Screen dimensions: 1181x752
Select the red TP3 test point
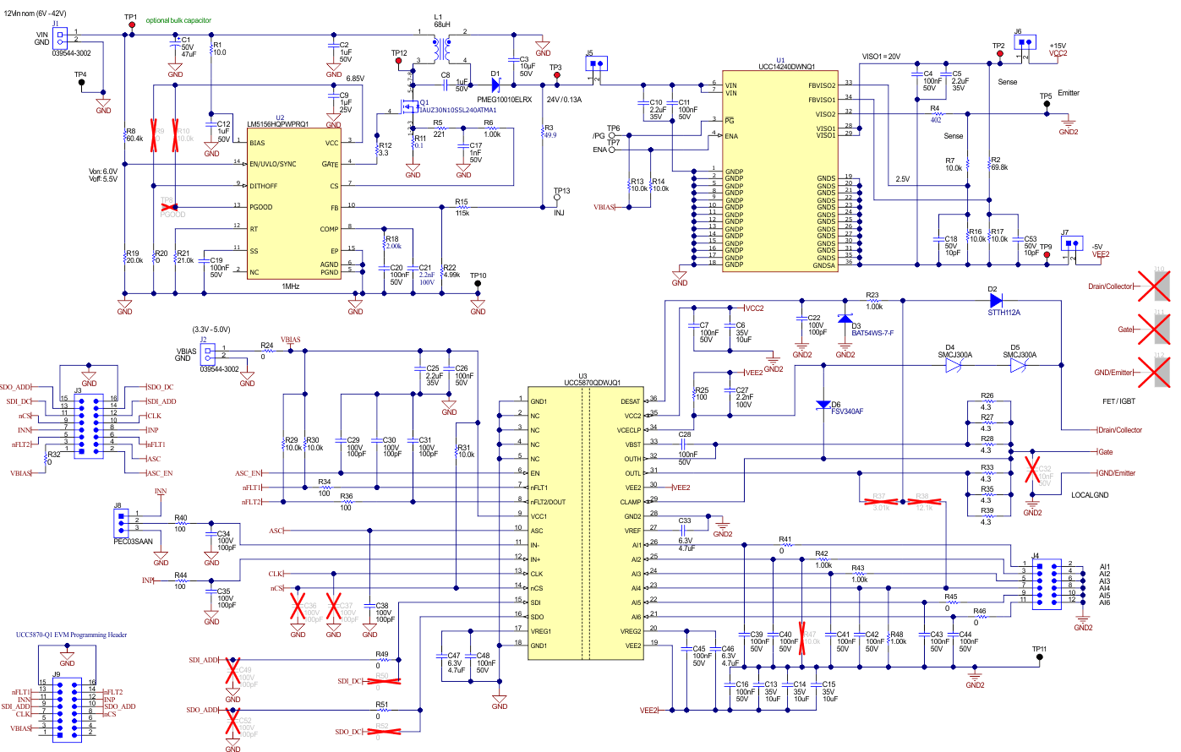[x=556, y=76]
